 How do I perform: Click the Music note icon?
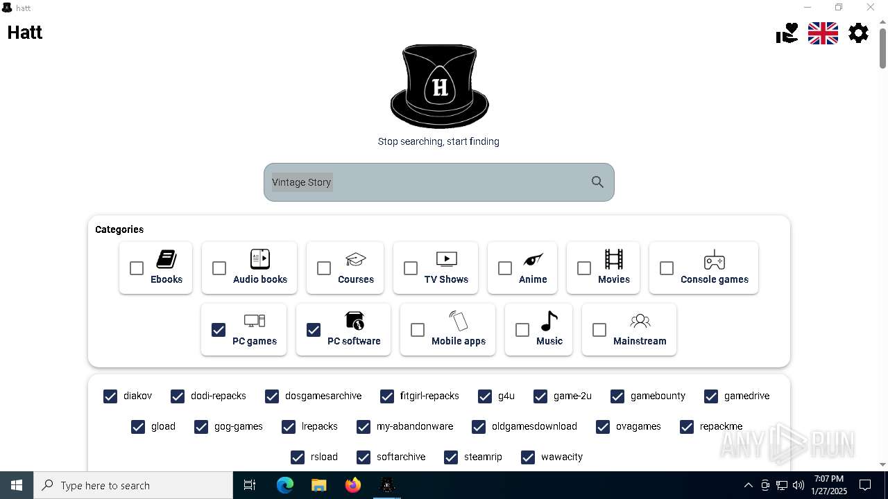click(549, 321)
